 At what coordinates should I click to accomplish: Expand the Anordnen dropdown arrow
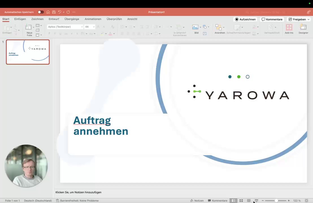(223, 27)
